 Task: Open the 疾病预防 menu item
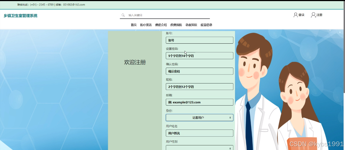click(176, 25)
